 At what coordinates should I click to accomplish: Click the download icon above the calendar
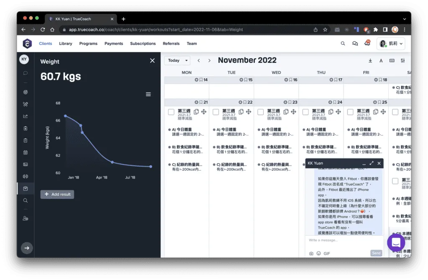click(x=370, y=61)
